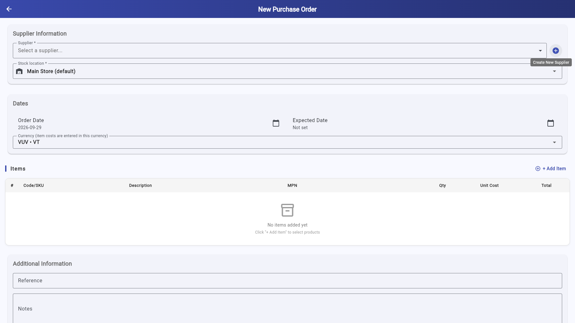Expand the Currency dropdown arrow
The height and width of the screenshot is (323, 575).
554,142
